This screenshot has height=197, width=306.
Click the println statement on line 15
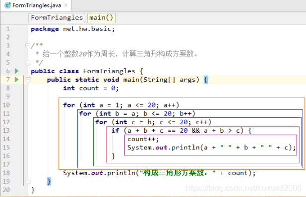coord(212,148)
